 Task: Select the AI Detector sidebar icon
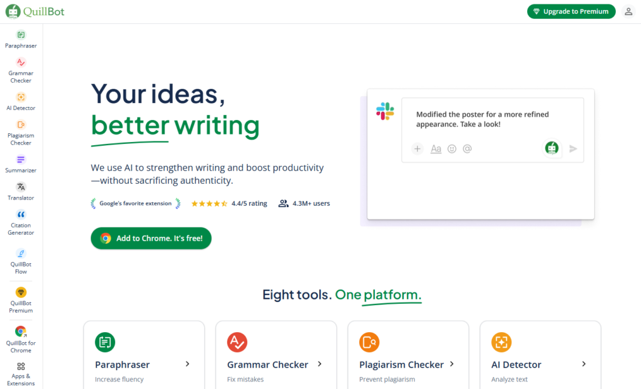(x=21, y=97)
